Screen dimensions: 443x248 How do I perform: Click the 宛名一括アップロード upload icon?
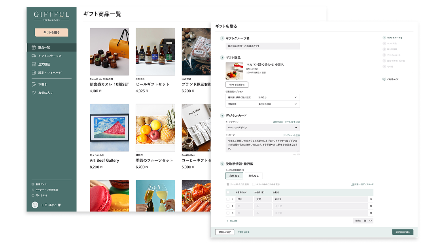(352, 184)
